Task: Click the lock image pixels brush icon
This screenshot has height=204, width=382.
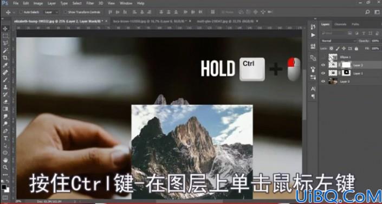Action: pyautogui.click(x=338, y=49)
